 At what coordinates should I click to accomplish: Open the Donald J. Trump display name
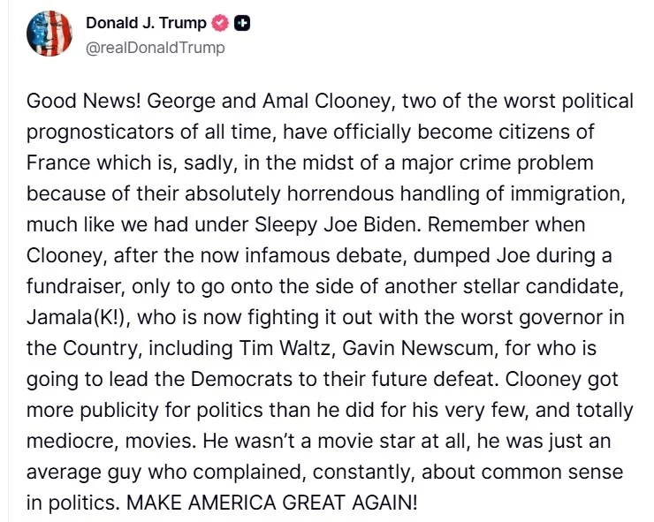coord(146,24)
